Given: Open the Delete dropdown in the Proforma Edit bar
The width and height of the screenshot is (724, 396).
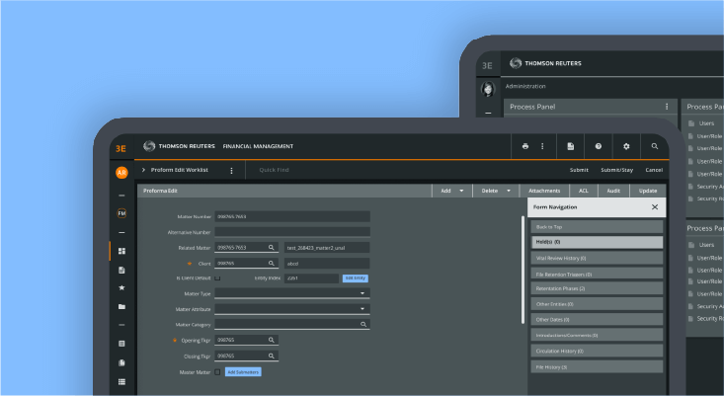Looking at the screenshot, I should [496, 191].
